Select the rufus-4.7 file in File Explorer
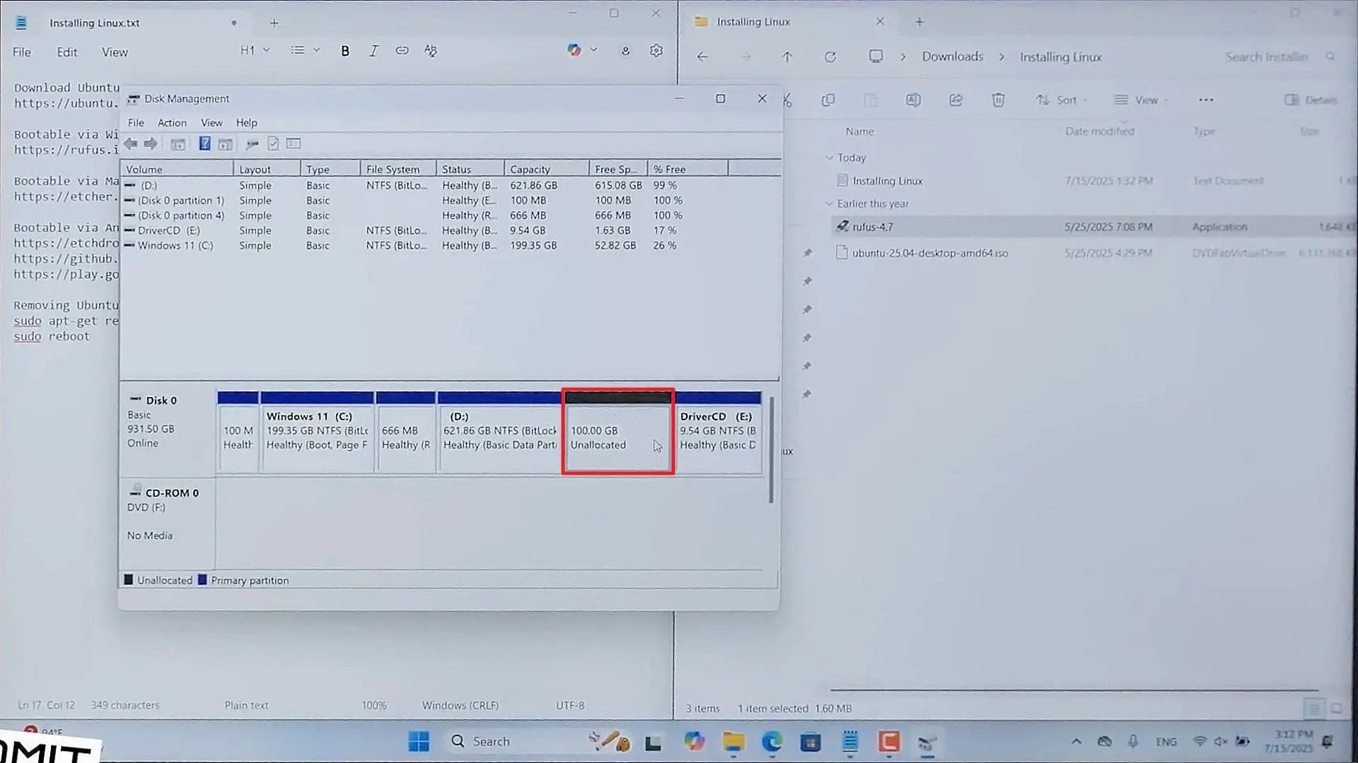Image resolution: width=1358 pixels, height=763 pixels. click(1093, 227)
